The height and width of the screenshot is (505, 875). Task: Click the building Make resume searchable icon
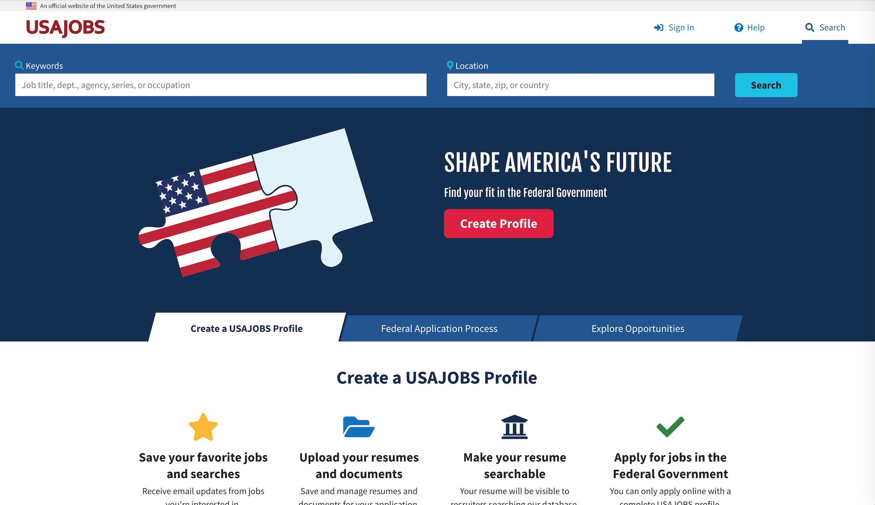pos(515,427)
